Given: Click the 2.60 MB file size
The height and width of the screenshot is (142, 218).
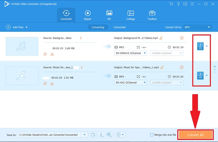Looking at the screenshot, I should point(69,48).
